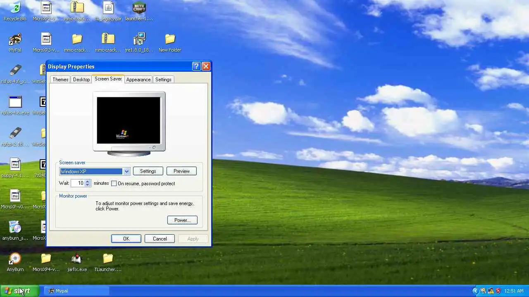Close the Display Properties window
This screenshot has width=529, height=297.
(206, 66)
